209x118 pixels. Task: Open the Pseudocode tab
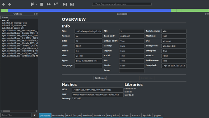tap(99, 116)
